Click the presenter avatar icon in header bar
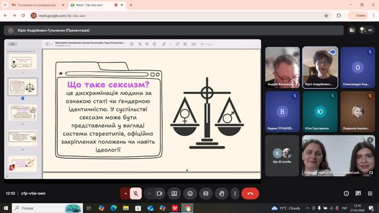Image resolution: width=379 pixels, height=213 pixels. pos(10,31)
